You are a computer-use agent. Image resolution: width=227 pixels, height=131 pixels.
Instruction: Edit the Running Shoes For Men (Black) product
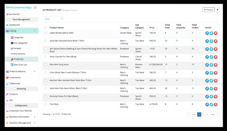pyautogui.click(x=207, y=96)
